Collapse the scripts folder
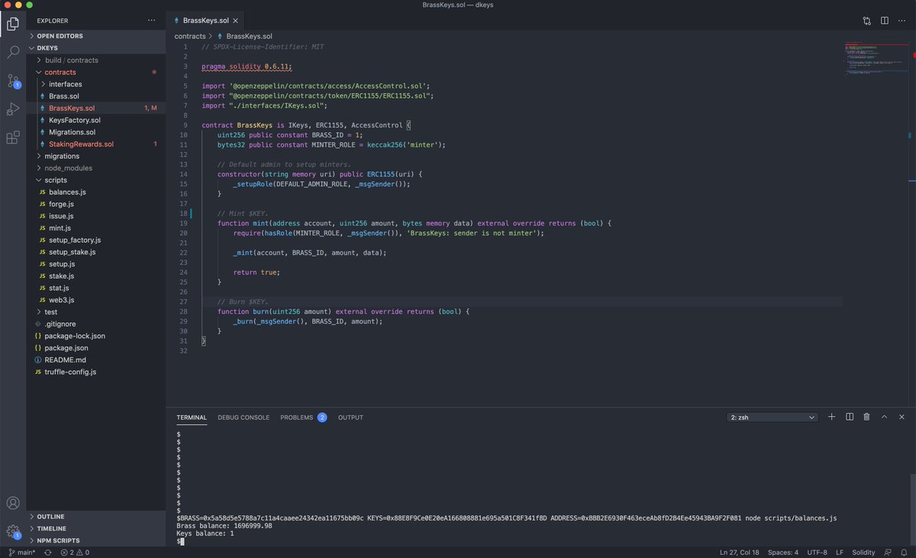Image resolution: width=916 pixels, height=558 pixels. coord(96,180)
